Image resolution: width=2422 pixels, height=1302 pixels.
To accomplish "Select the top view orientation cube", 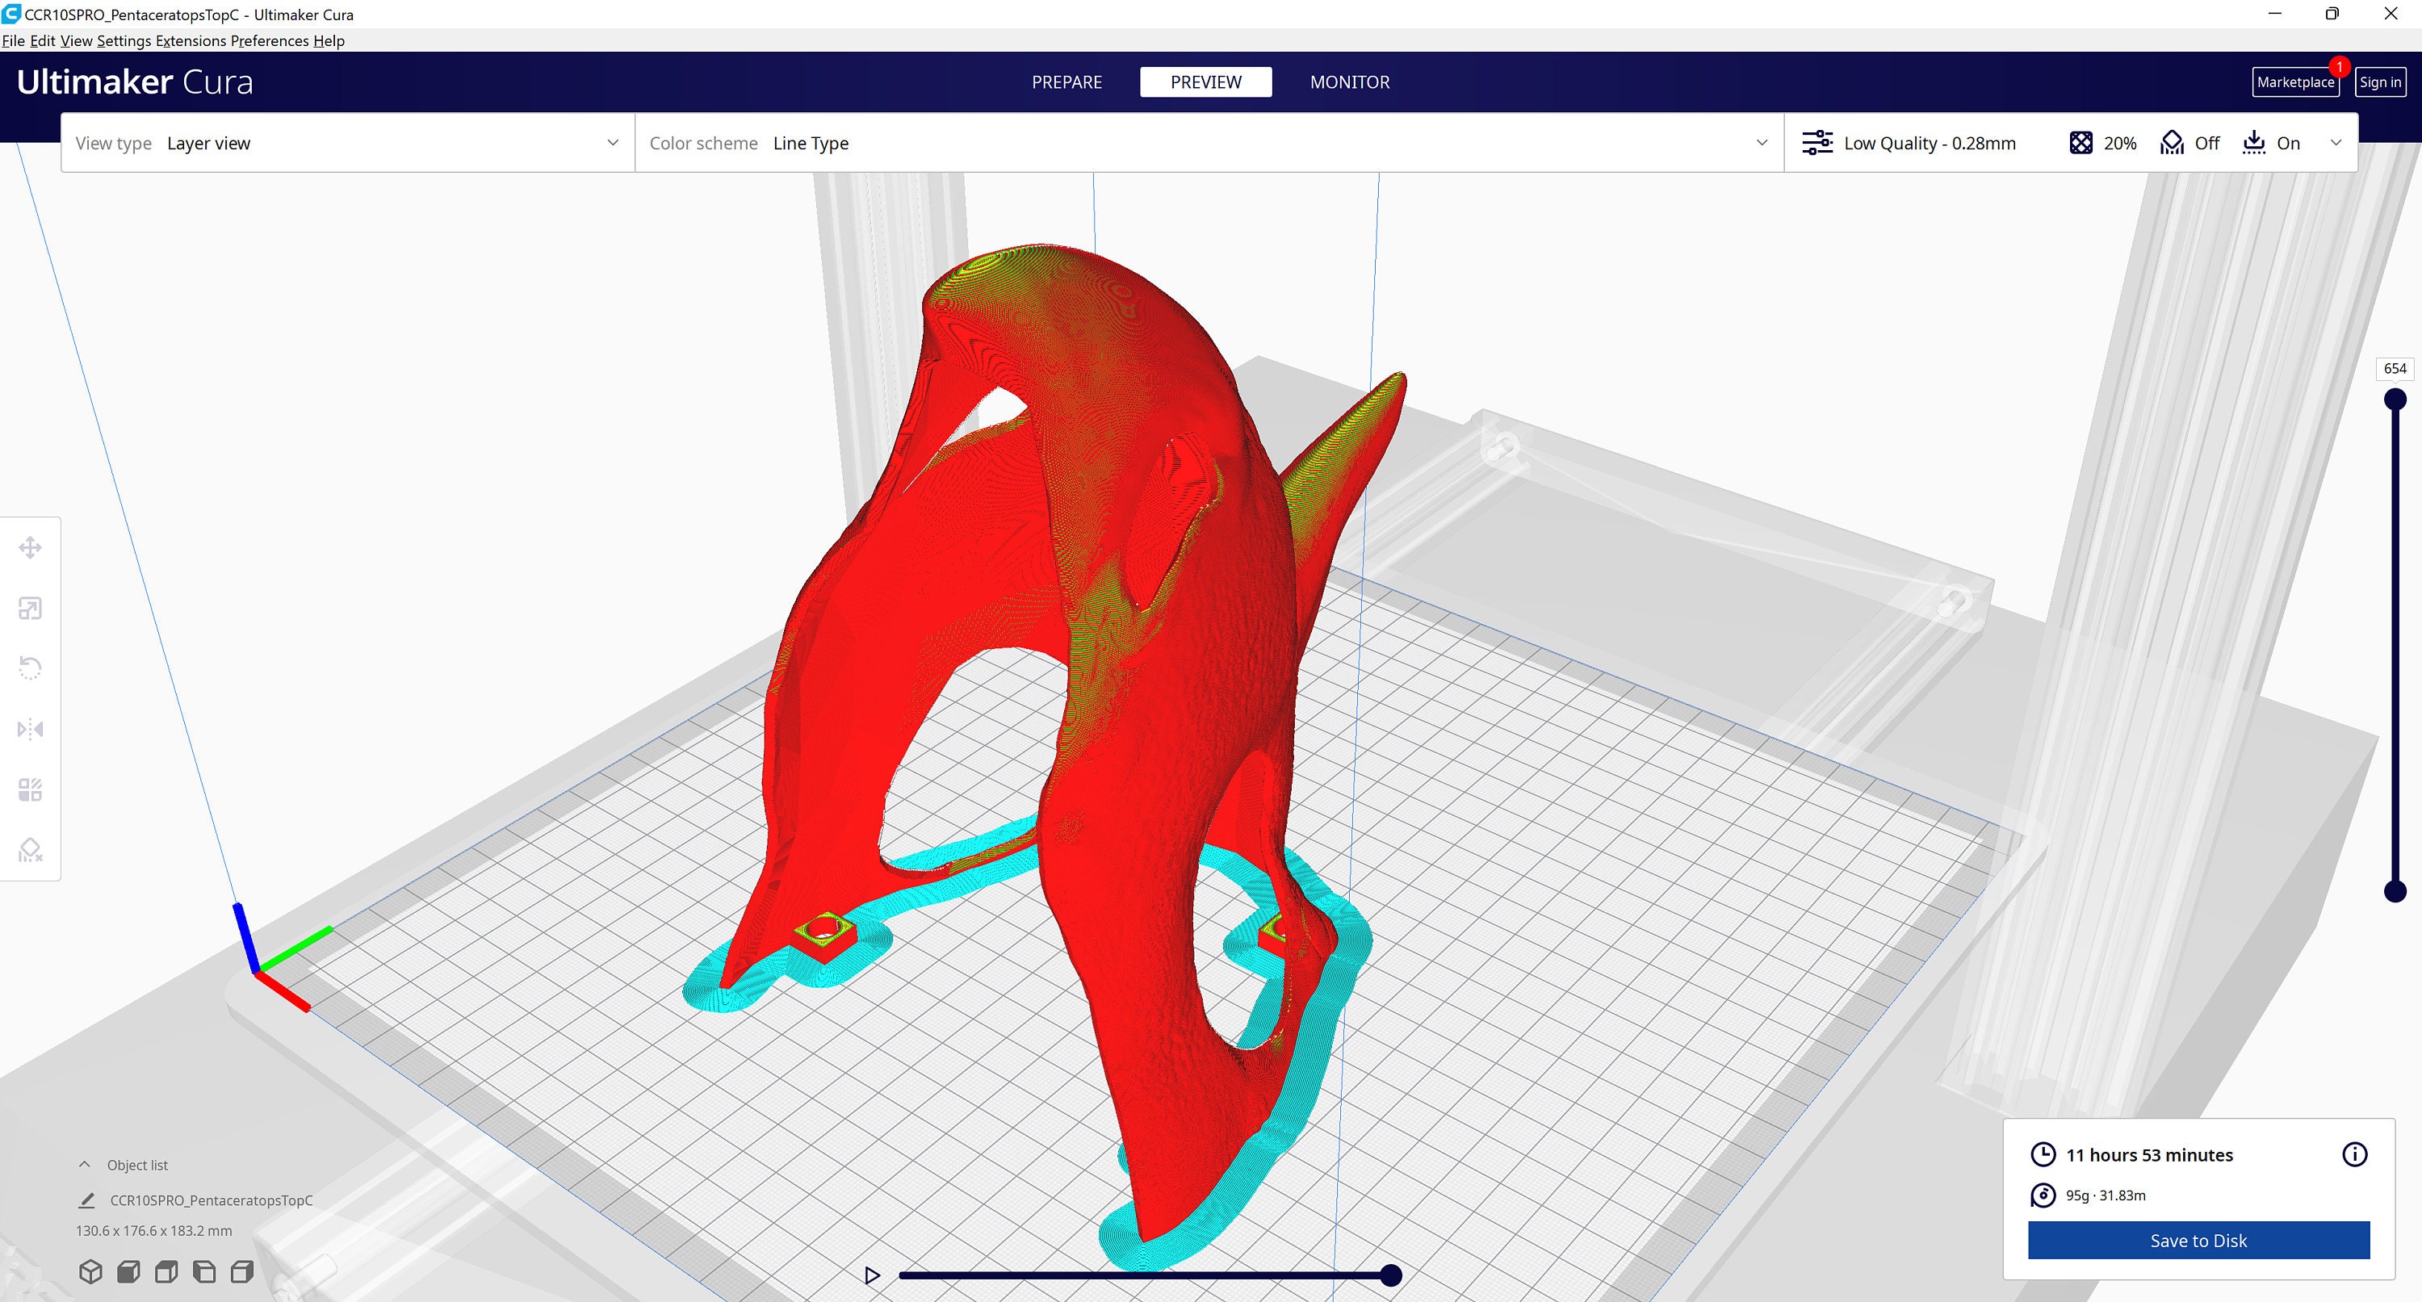I will coord(166,1271).
